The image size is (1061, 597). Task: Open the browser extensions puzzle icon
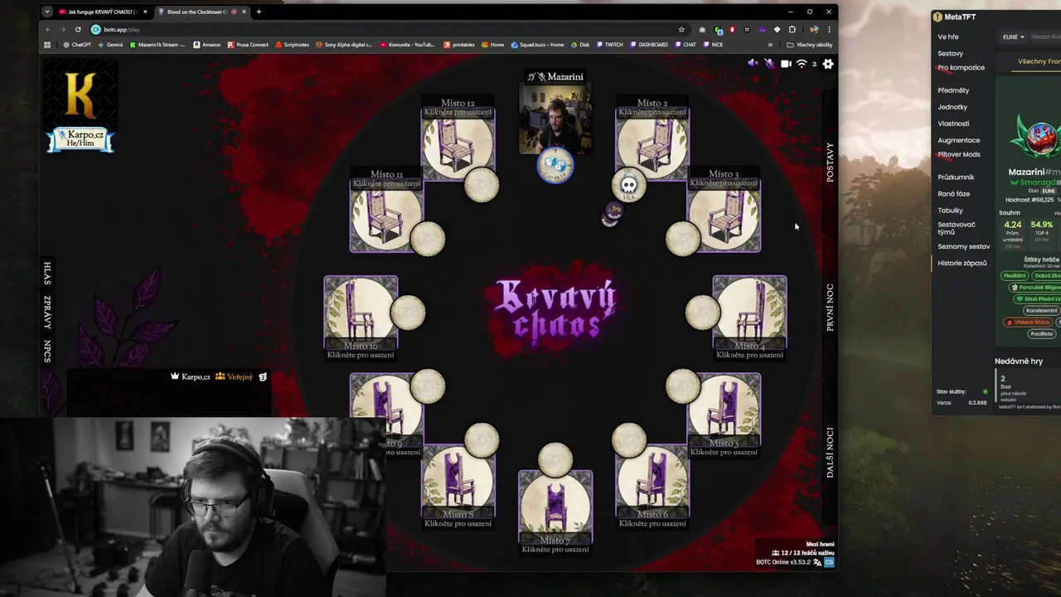pyautogui.click(x=792, y=29)
